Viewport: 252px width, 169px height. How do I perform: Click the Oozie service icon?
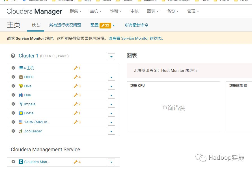click(x=21, y=113)
